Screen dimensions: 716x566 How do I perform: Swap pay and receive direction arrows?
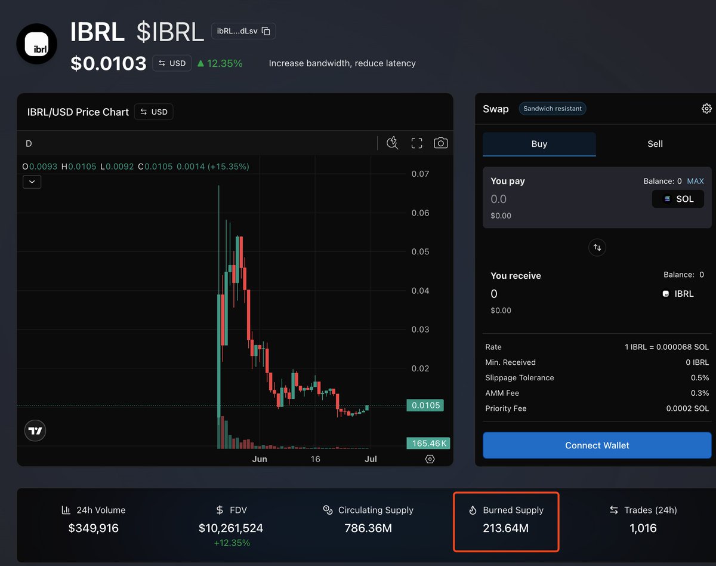pyautogui.click(x=597, y=247)
